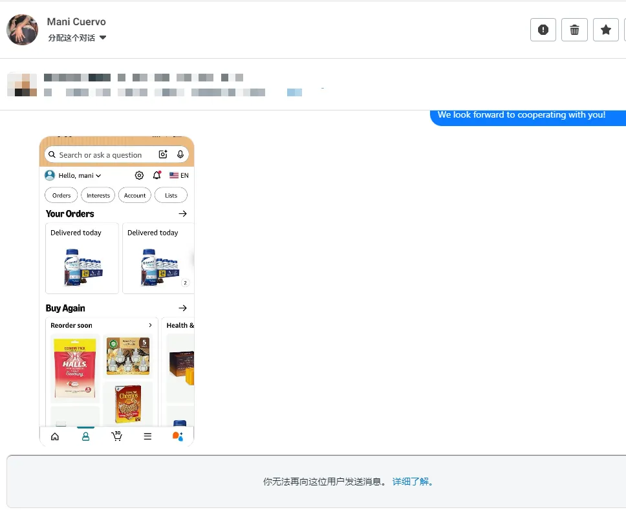This screenshot has width=626, height=510.
Task: Tap the microphone voice search icon
Action: (x=180, y=154)
